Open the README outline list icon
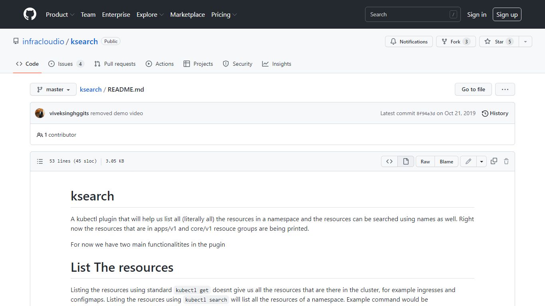The image size is (545, 306). click(x=40, y=161)
